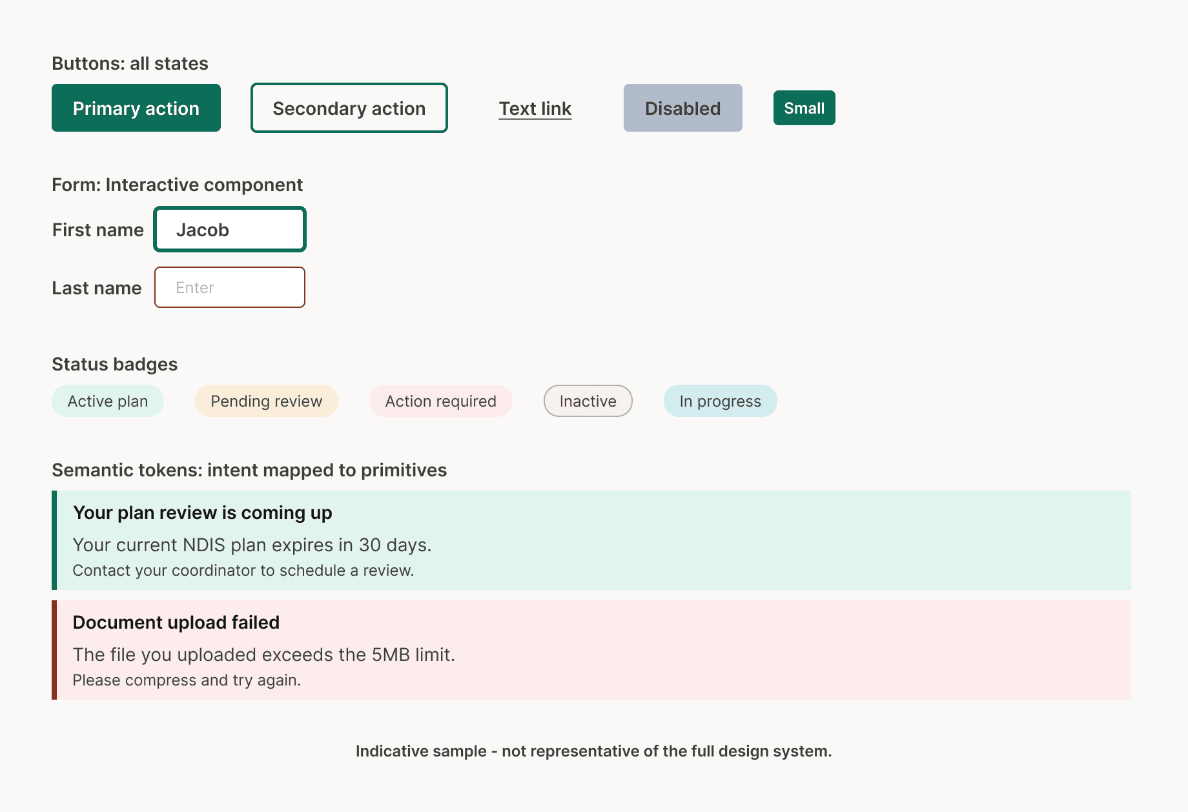Image resolution: width=1188 pixels, height=812 pixels.
Task: Click the Status badges heading
Action: click(x=114, y=364)
